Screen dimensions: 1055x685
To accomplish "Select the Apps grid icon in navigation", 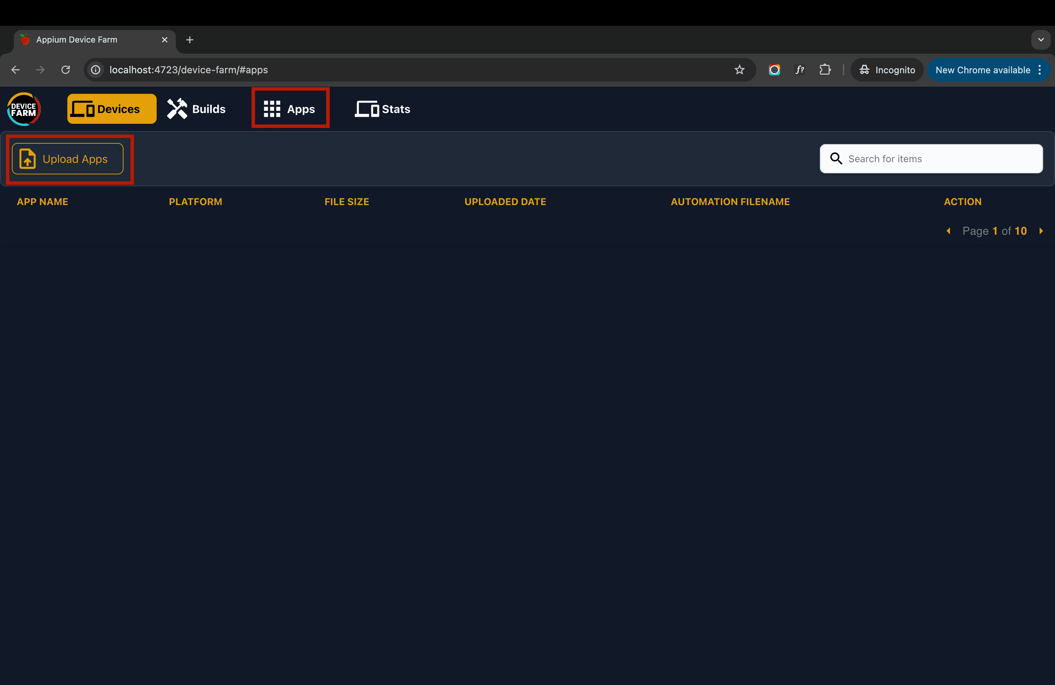I will (x=272, y=108).
